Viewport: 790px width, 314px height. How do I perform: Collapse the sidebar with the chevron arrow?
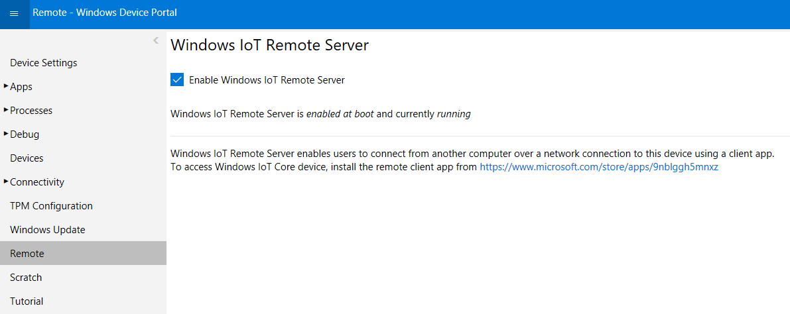(156, 40)
